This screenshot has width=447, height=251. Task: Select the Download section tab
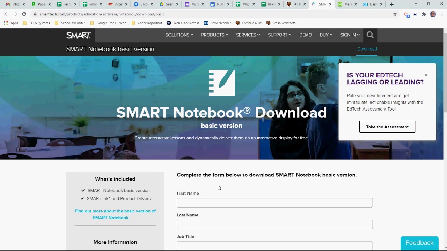[367, 49]
